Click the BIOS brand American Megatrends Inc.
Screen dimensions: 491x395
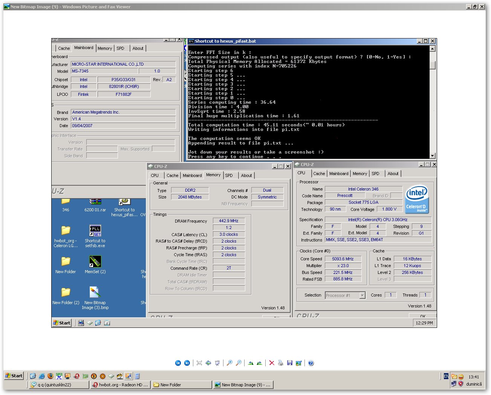point(123,112)
